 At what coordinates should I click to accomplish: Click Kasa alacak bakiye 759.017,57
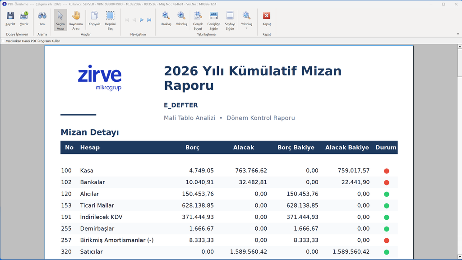(354, 171)
